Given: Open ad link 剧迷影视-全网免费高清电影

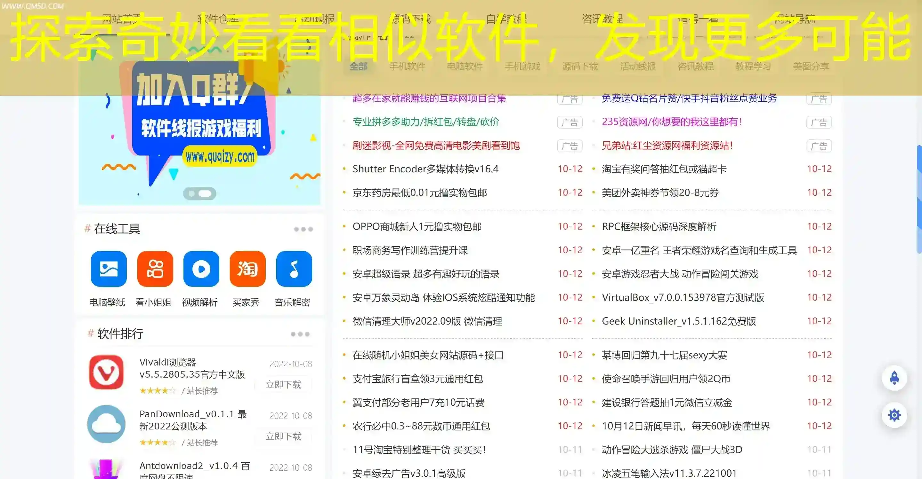Looking at the screenshot, I should point(436,145).
